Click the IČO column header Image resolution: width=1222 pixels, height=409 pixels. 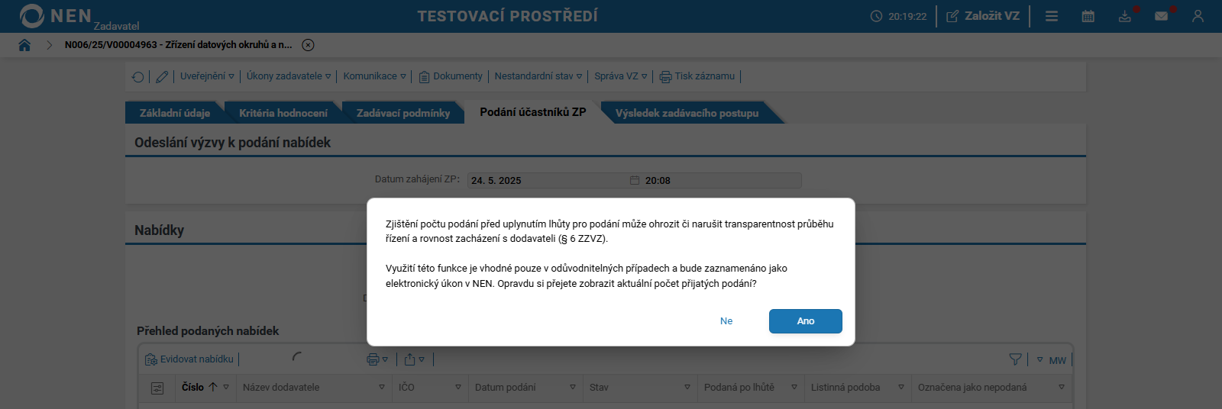406,388
